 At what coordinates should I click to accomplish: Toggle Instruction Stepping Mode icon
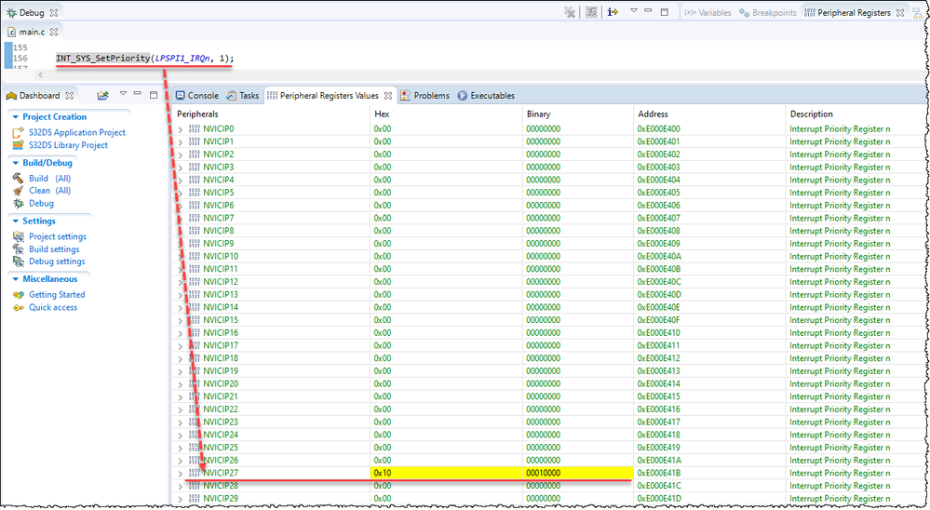pos(613,12)
